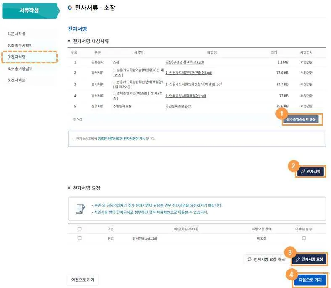Open step 5.전자제출 in sidebar
Image resolution: width=331 pixels, height=288 pixels.
(x=16, y=80)
